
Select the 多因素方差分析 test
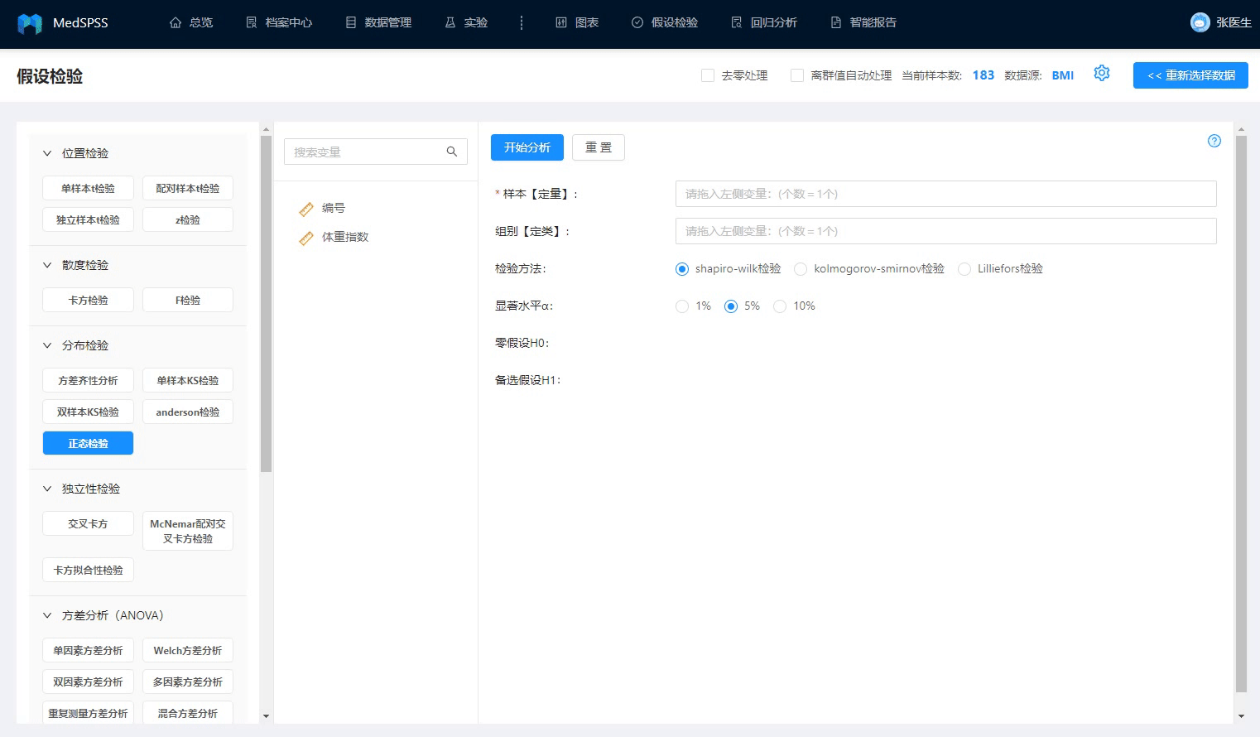point(188,682)
